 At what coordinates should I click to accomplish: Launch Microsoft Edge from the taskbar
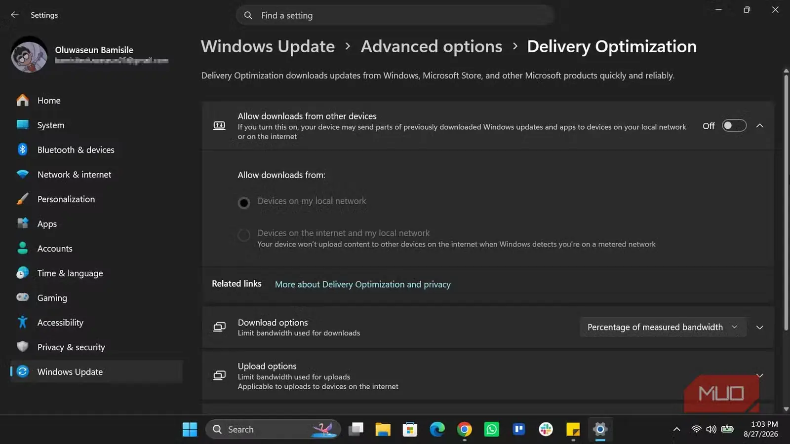coord(437,429)
